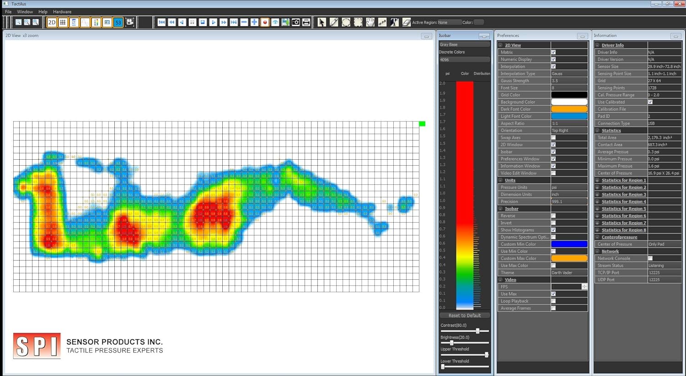Viewport: 686px width, 376px height.
Task: Click the FPS stepper arrows
Action: (584, 287)
